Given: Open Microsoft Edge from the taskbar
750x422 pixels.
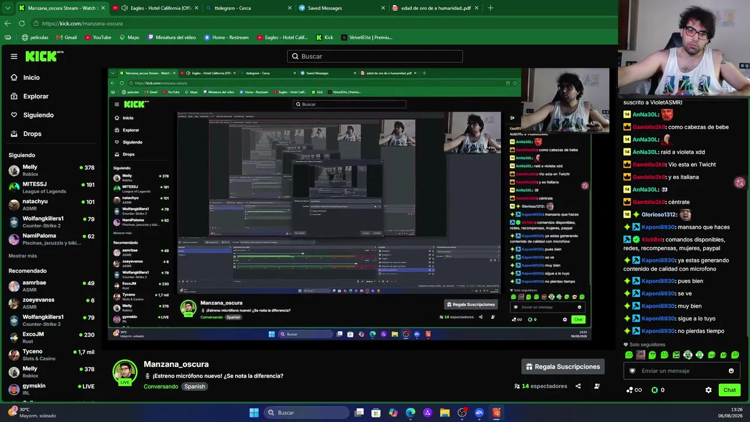Looking at the screenshot, I should [410, 413].
